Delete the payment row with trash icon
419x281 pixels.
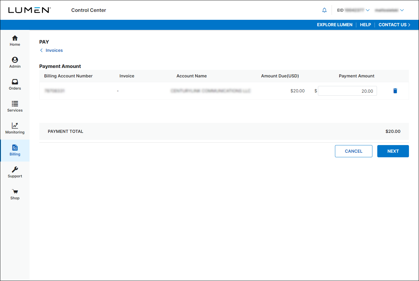(395, 91)
